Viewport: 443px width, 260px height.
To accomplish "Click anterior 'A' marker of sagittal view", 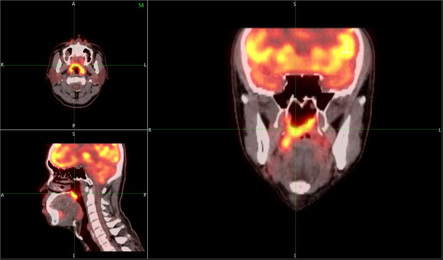I will tap(2, 195).
